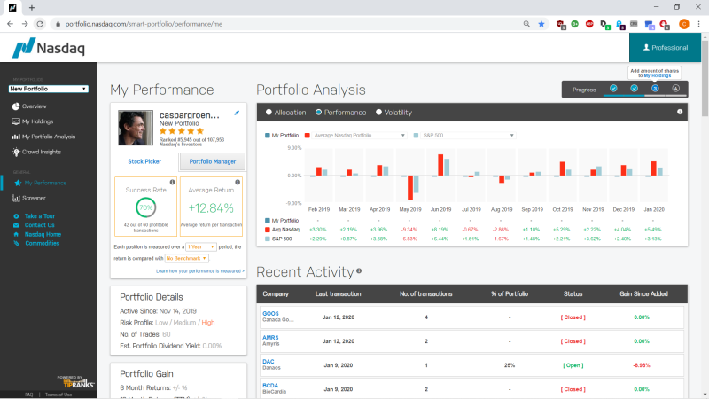709x399 pixels.
Task: Open Overview pie chart icon in sidebar
Action: pos(16,106)
